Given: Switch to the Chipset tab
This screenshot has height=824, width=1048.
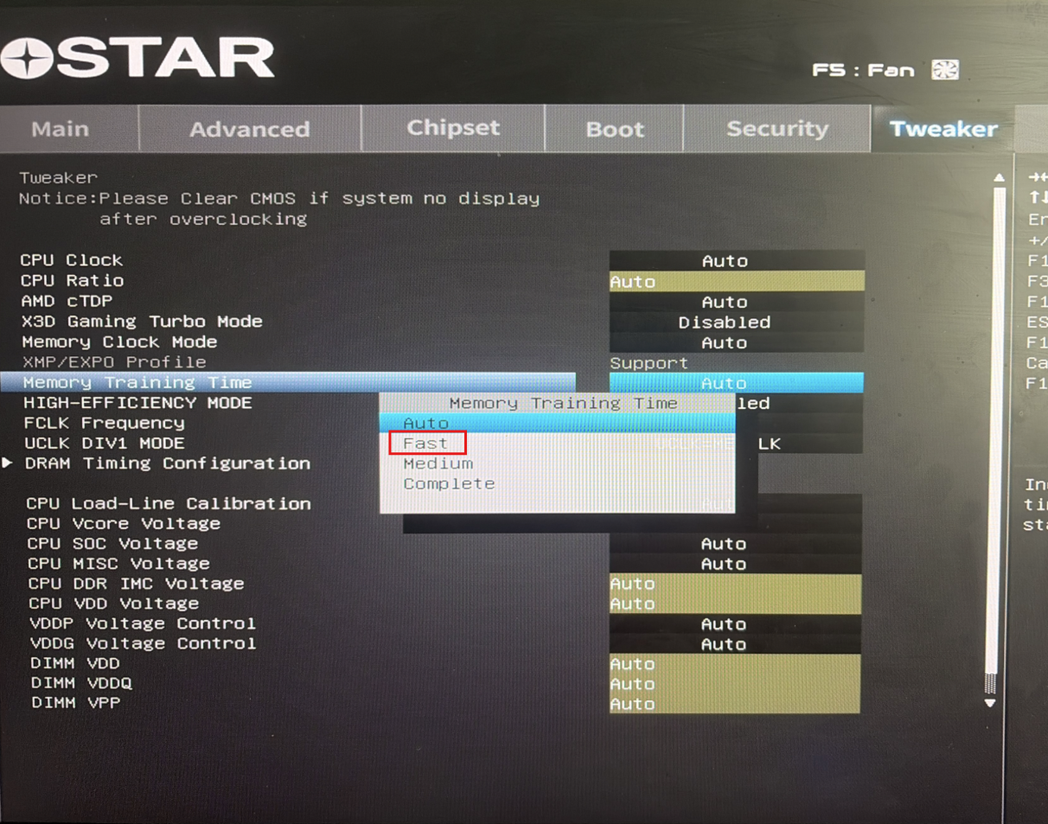Looking at the screenshot, I should 453,128.
